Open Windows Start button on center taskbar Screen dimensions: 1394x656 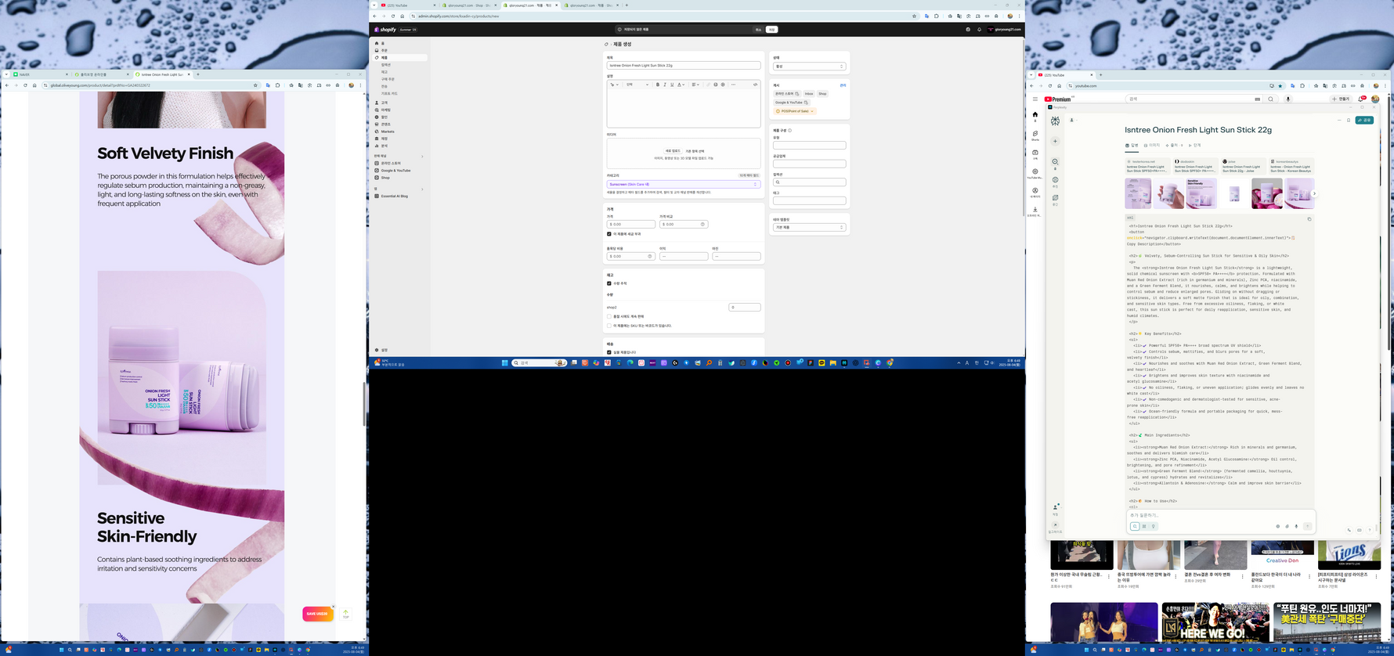[506, 363]
